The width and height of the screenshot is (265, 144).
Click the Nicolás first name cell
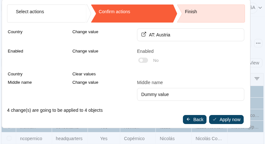tap(167, 139)
